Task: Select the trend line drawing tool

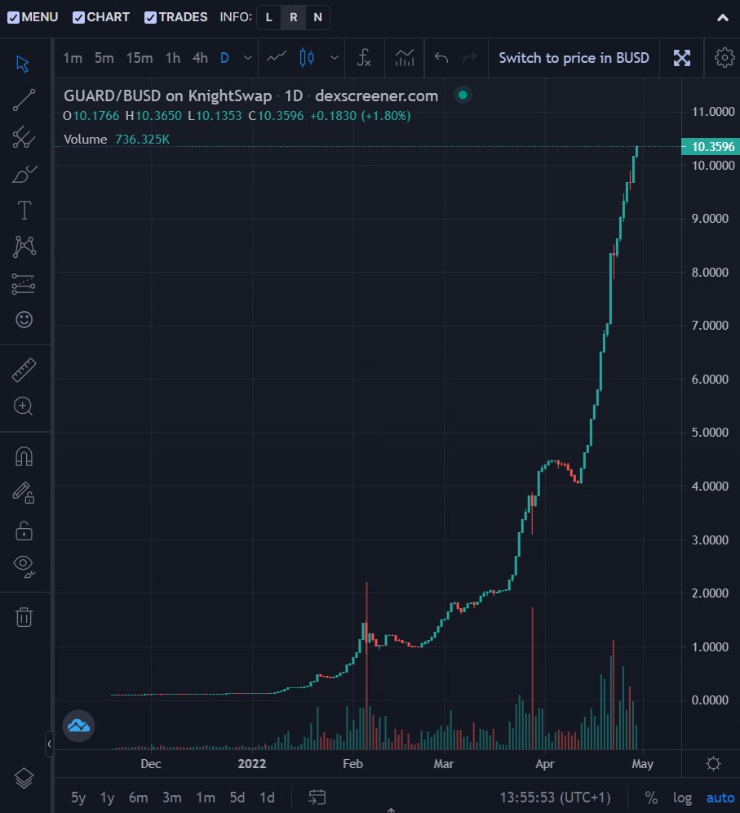Action: click(24, 100)
